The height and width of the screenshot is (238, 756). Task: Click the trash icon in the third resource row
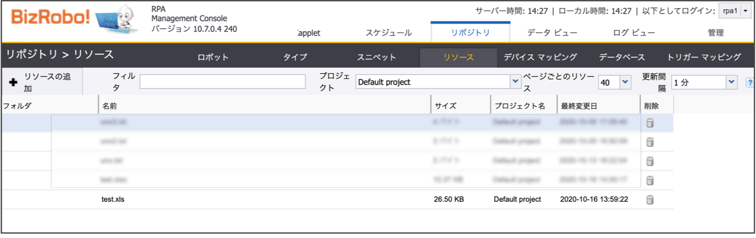(x=650, y=161)
